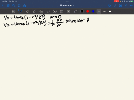
Task: Open the share and export menu
Action: pyautogui.click(x=25, y=6)
